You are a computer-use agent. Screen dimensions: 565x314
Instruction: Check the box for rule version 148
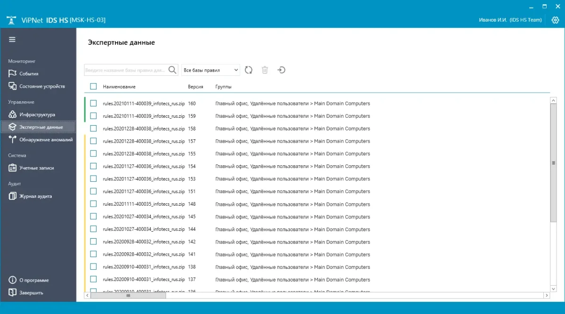pos(93,204)
